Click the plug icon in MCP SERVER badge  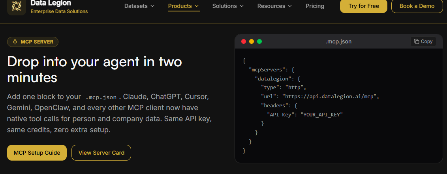point(15,42)
